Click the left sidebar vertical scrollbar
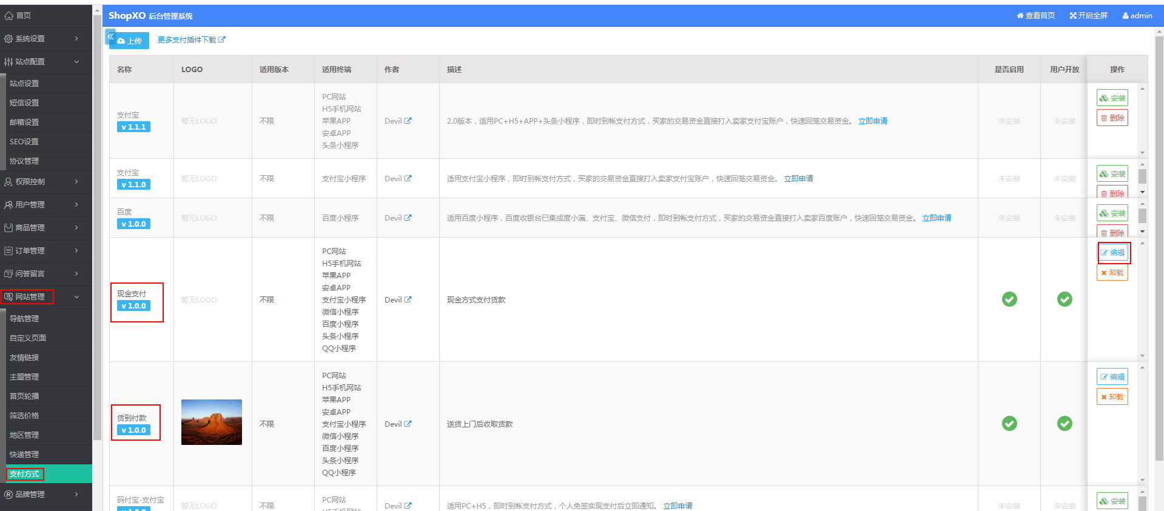This screenshot has height=511, width=1164. [x=97, y=227]
